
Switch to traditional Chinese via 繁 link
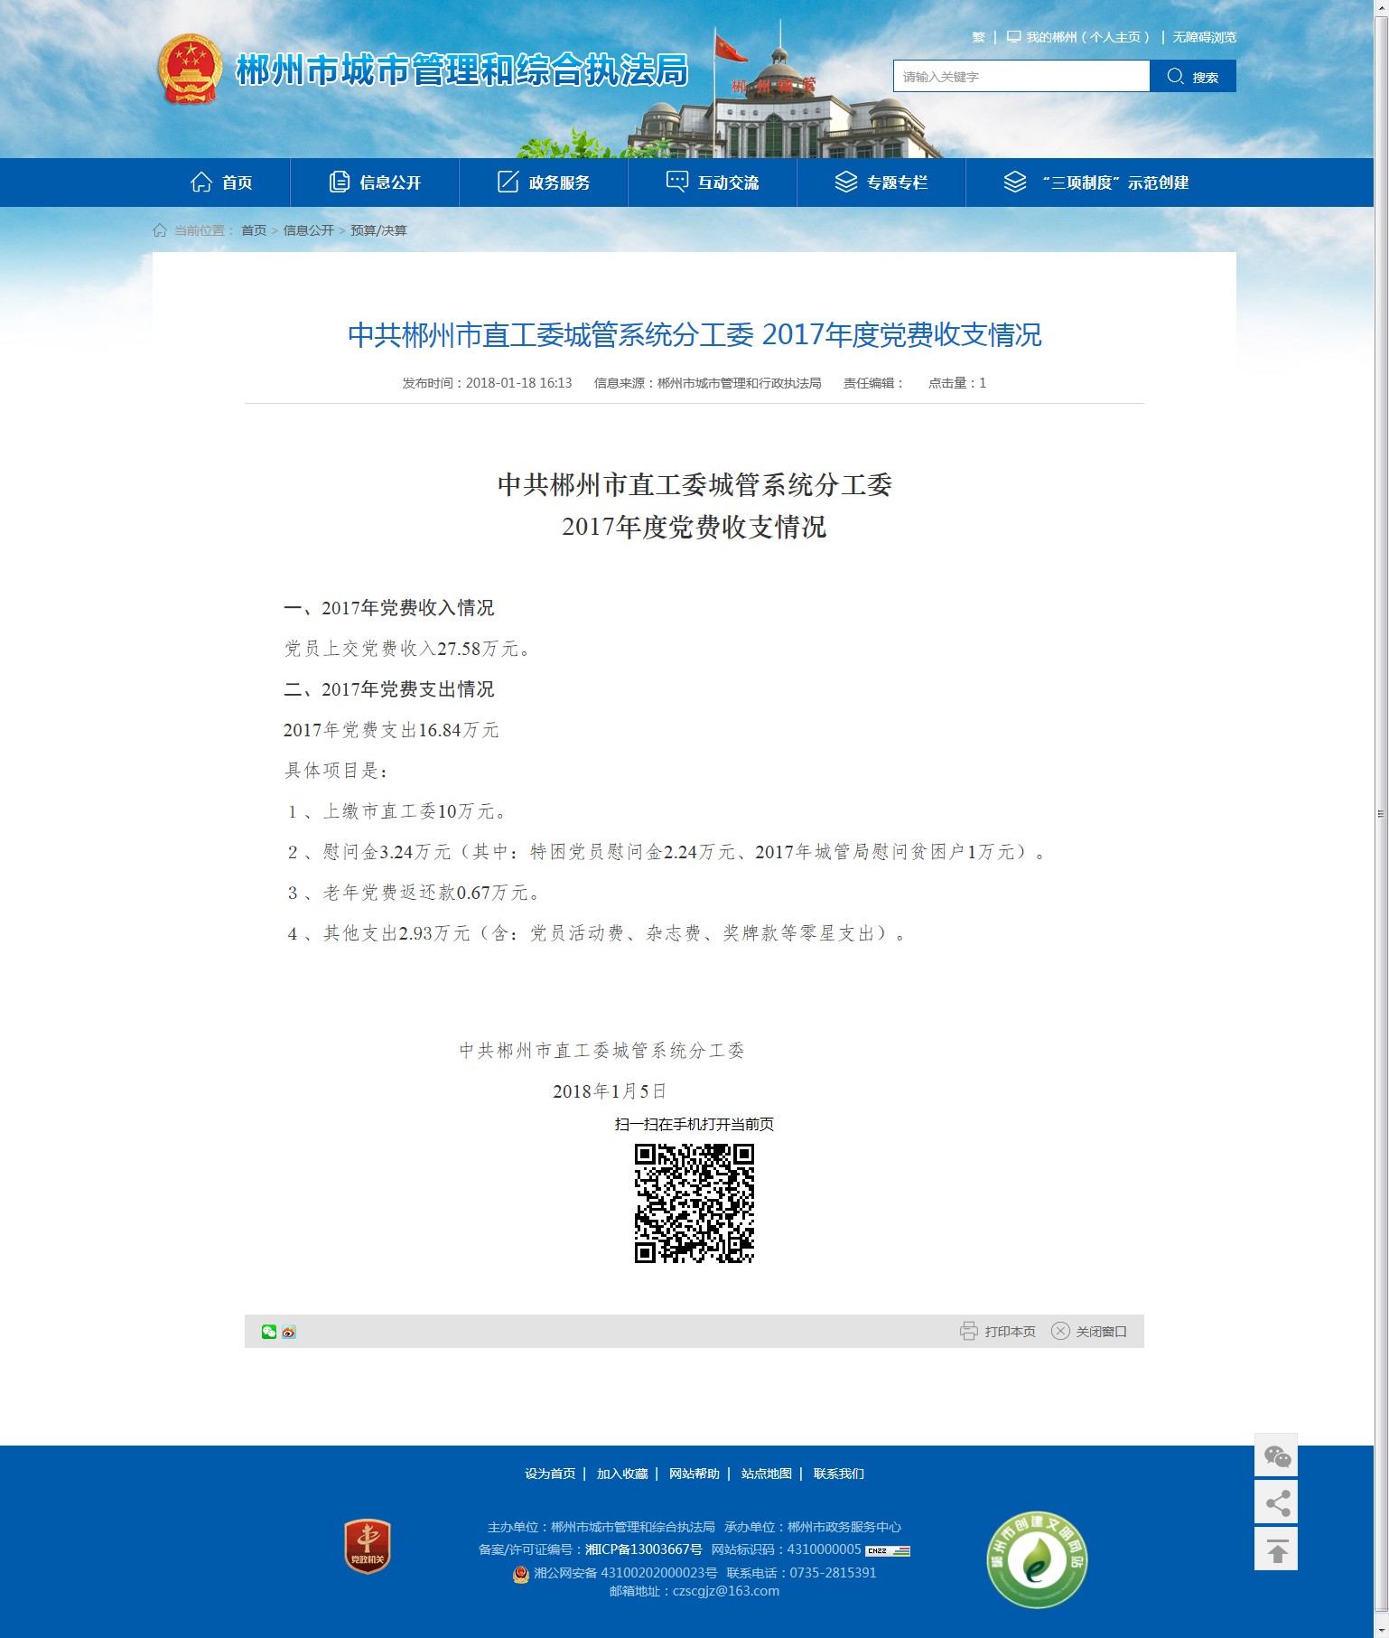tap(978, 37)
